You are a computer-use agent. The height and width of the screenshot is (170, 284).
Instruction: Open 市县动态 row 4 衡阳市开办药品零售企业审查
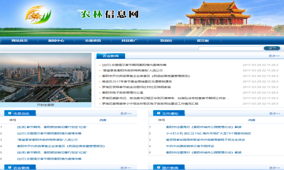(x=61, y=146)
